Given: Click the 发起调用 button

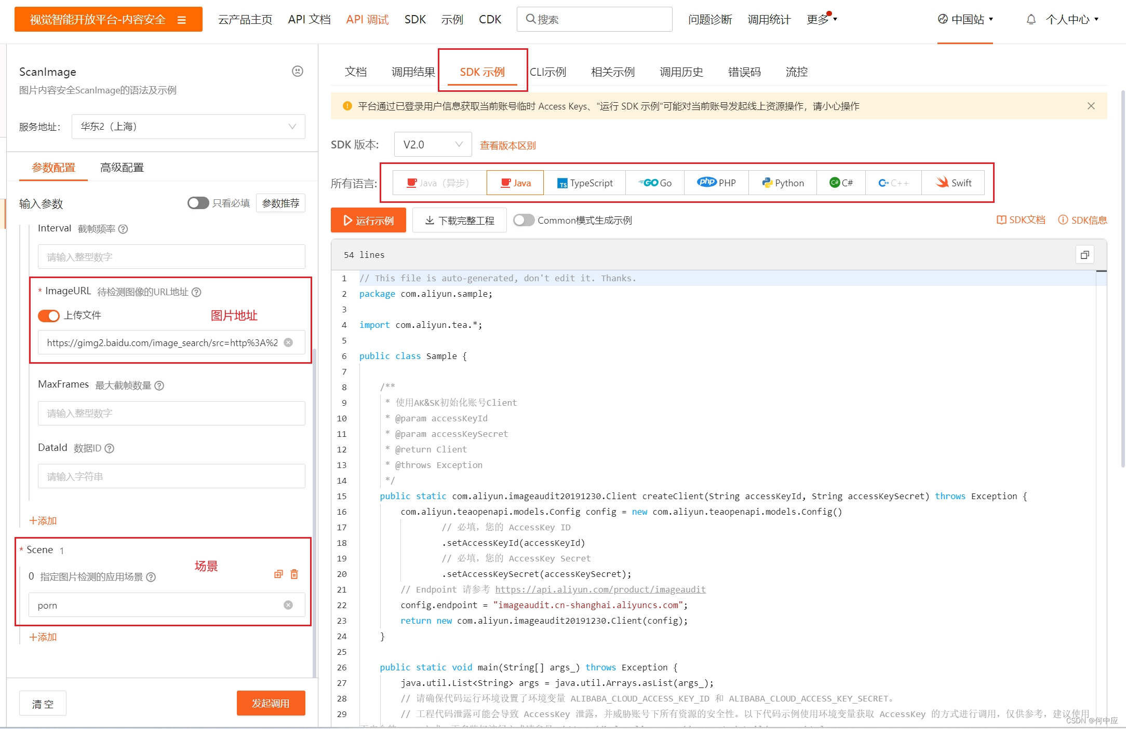Looking at the screenshot, I should [x=271, y=703].
